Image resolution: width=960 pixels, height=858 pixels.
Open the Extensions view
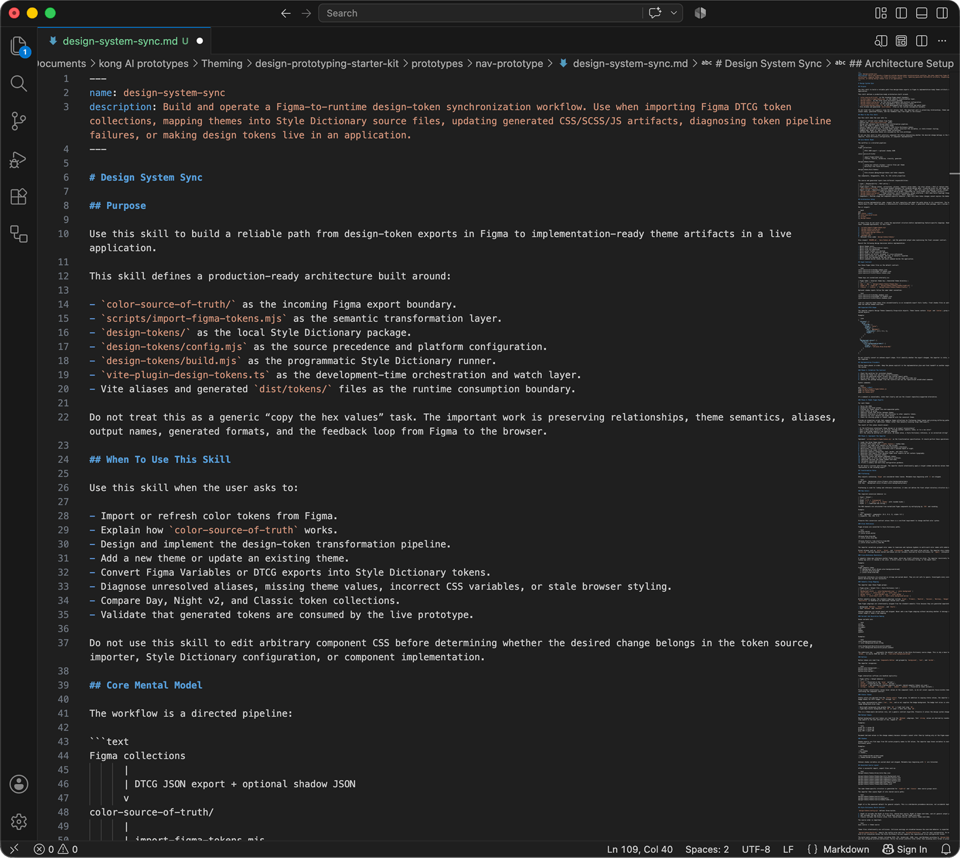click(18, 196)
